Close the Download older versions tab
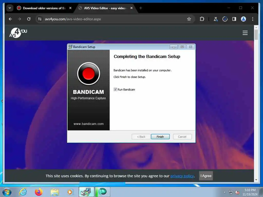This screenshot has width=263, height=197. click(70, 8)
